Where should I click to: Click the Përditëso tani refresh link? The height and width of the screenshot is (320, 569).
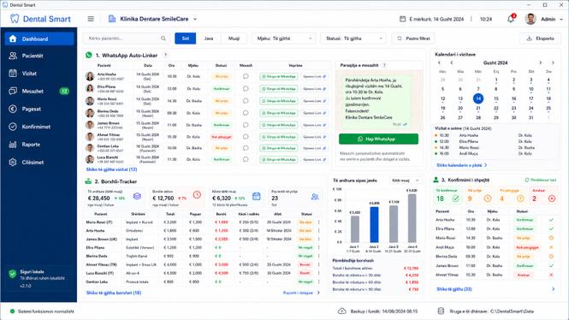(x=540, y=180)
